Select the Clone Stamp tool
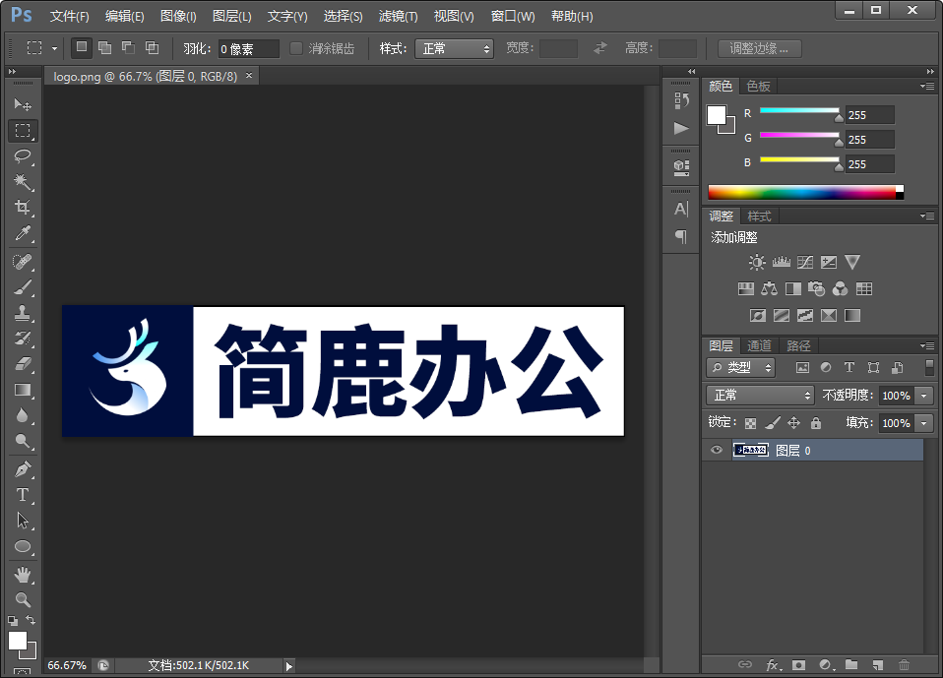Image resolution: width=943 pixels, height=678 pixels. 23,313
